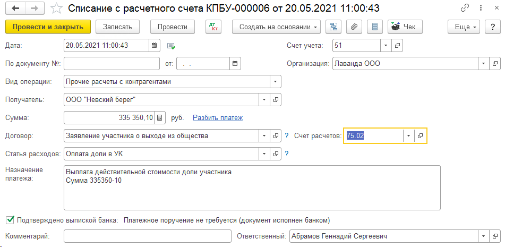Open the three-dot window menu
Viewport: 505px width, 247px height.
[481, 8]
